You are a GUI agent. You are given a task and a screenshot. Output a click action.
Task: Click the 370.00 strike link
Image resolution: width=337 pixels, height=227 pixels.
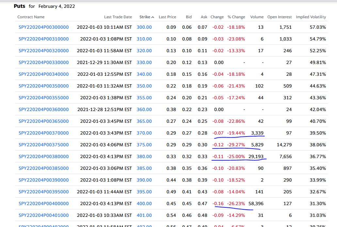tap(144, 133)
